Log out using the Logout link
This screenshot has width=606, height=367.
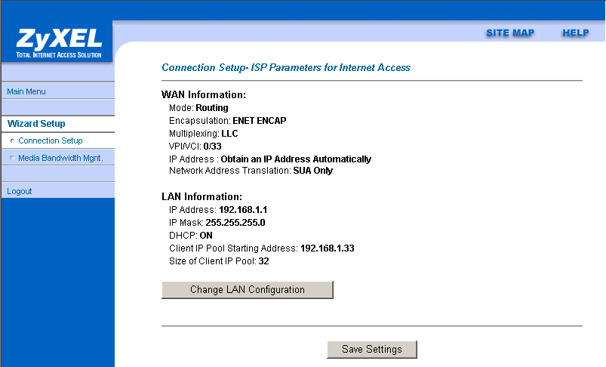[20, 192]
